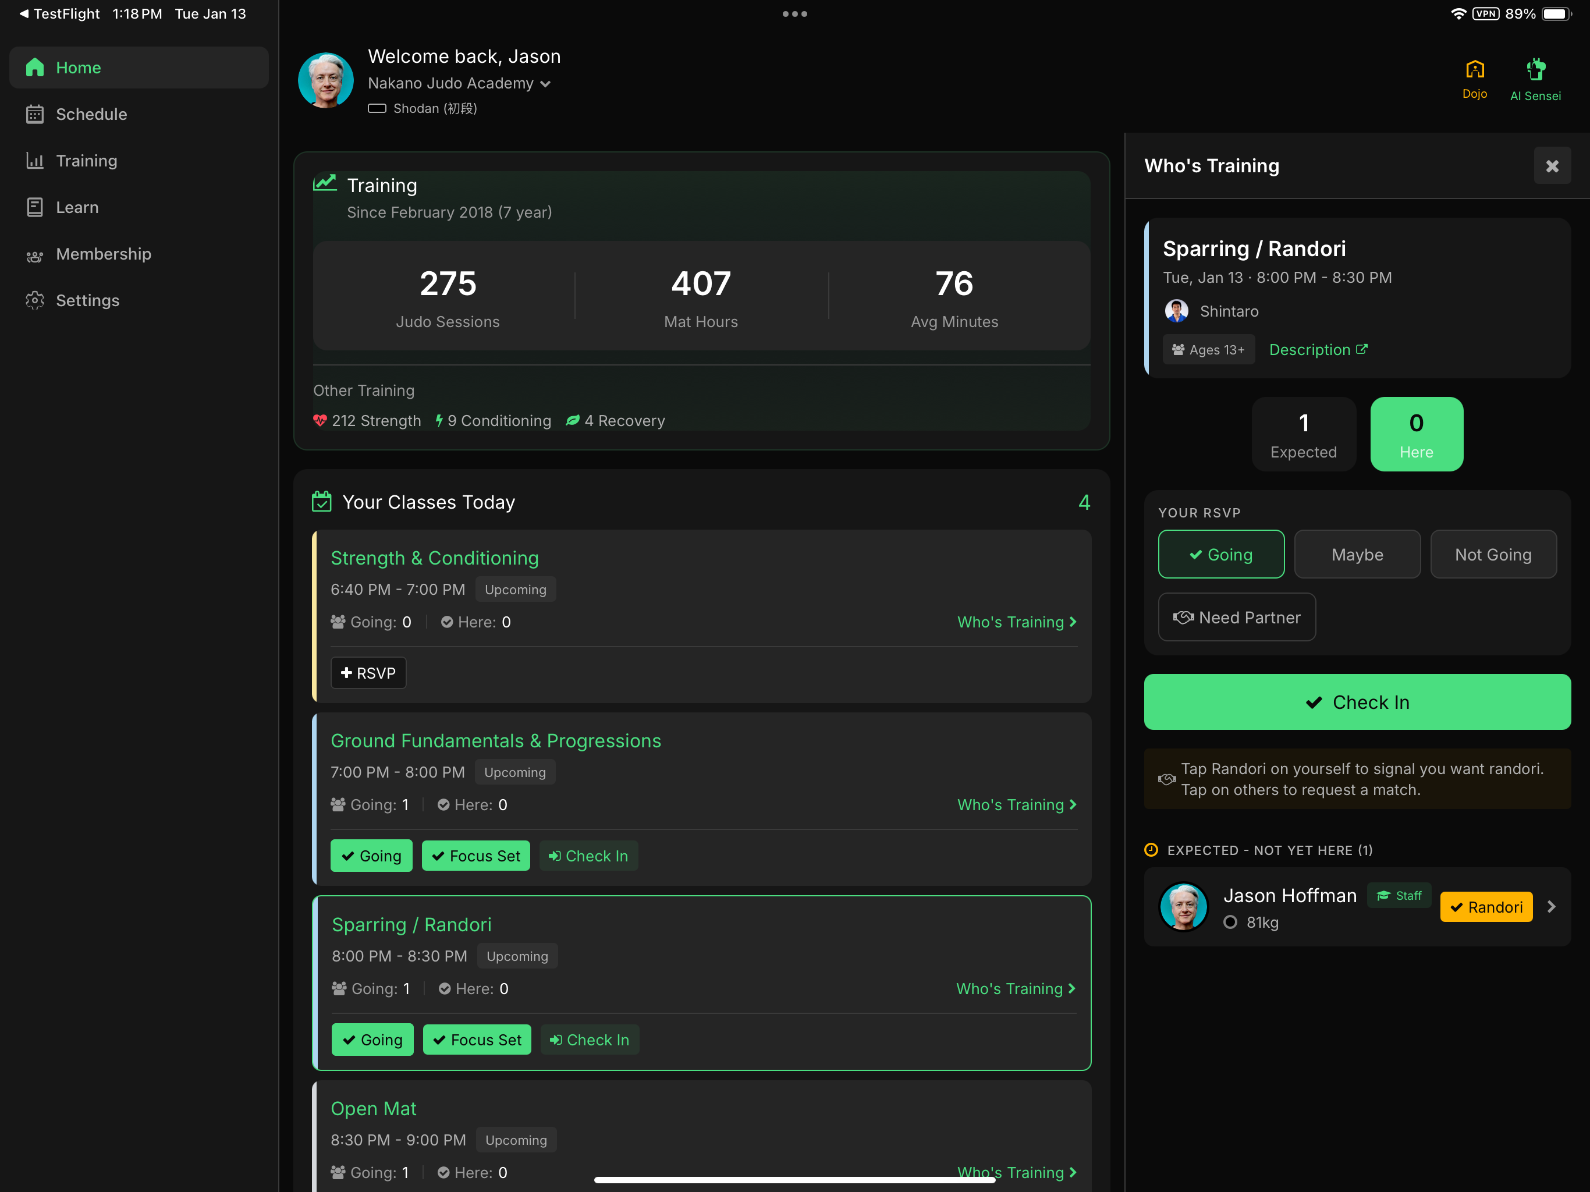Click Jason Hoffman's avatar in expected list

[x=1183, y=907]
